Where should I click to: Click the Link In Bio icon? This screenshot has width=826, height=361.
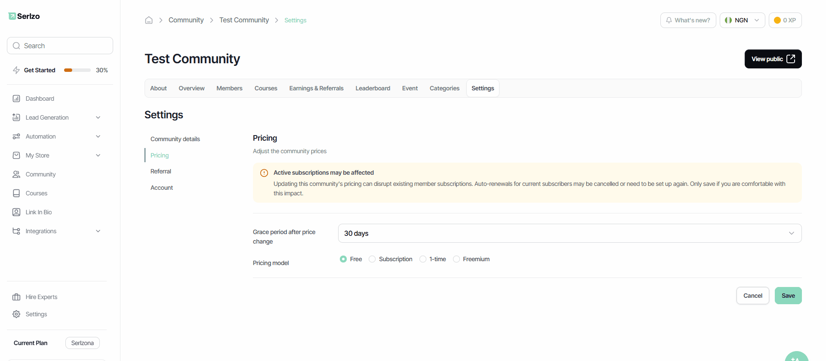tap(16, 212)
